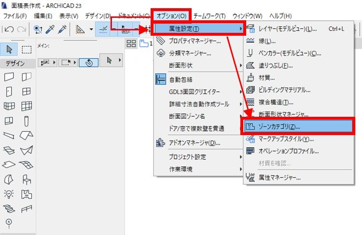Open 材質... surfaces settings
The image size is (362, 235).
pyautogui.click(x=298, y=78)
